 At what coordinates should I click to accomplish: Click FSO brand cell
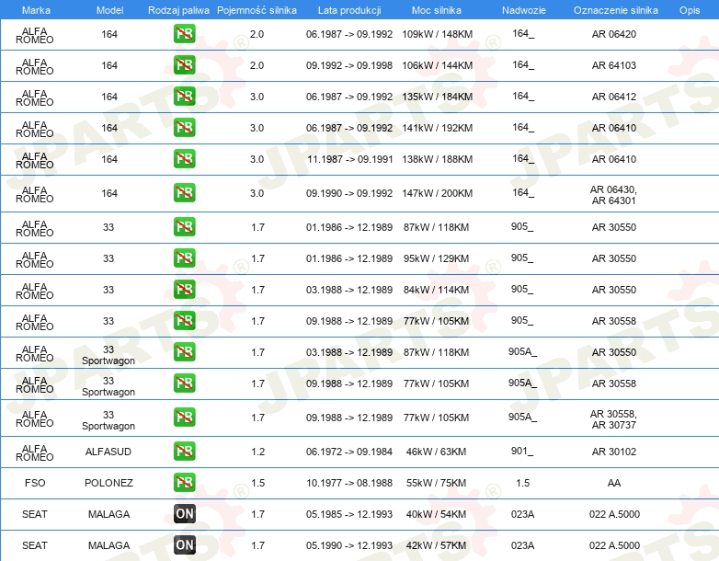(x=35, y=483)
